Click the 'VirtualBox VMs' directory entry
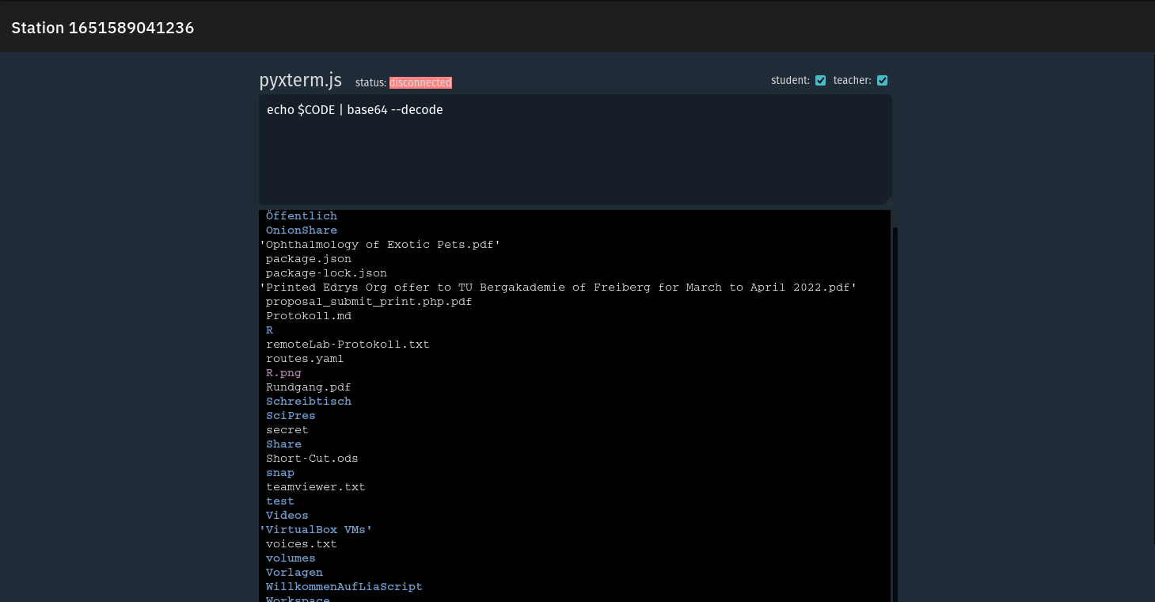 coord(316,530)
